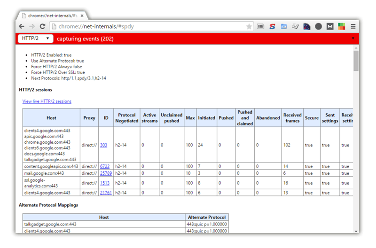The image size is (376, 248).
Task: Open the colorful squares extension icon
Action: 342,26
